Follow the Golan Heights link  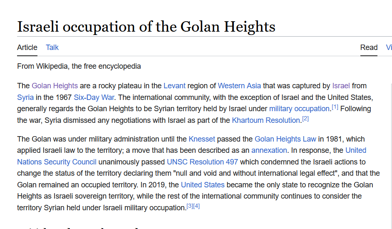tap(55, 86)
